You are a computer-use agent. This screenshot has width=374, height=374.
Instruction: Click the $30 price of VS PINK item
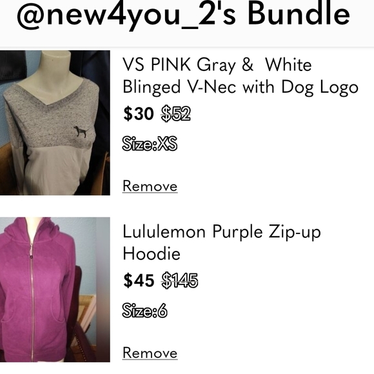139,113
